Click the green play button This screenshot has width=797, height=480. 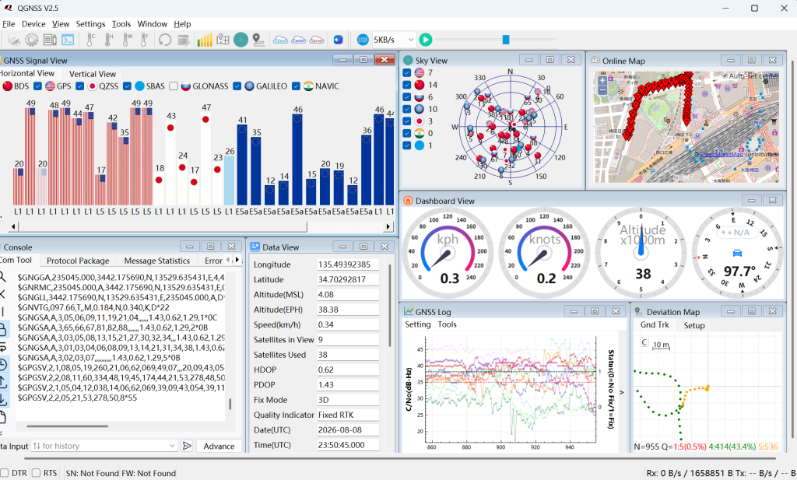click(x=426, y=40)
